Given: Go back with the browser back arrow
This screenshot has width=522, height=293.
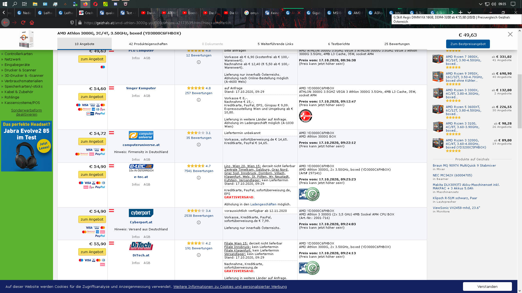Looking at the screenshot, I should [x=5, y=23].
